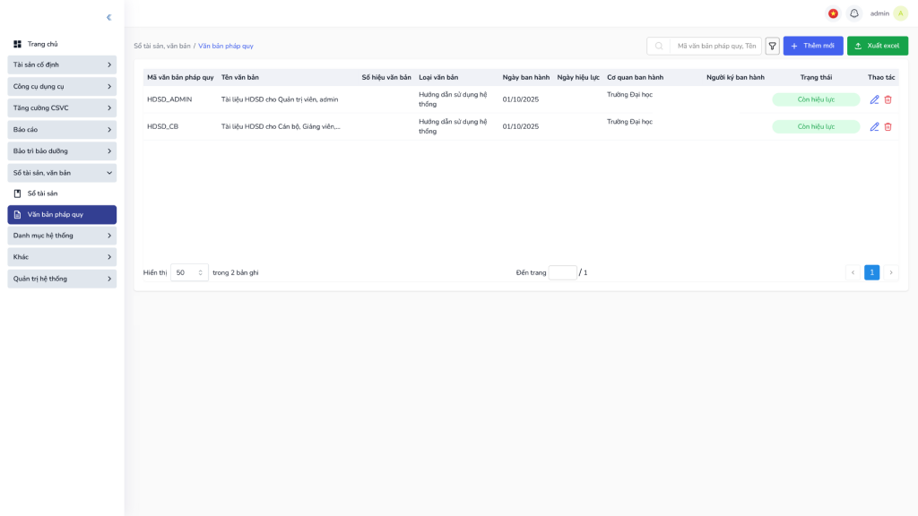Click the Thêm mới button

(x=812, y=46)
